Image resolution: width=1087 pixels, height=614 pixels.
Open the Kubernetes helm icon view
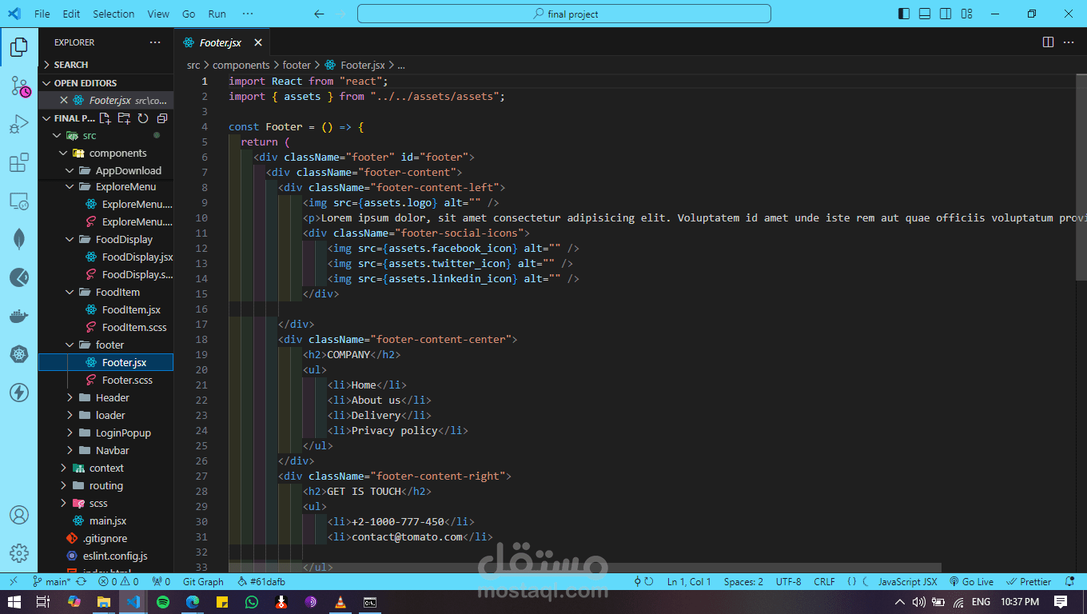pyautogui.click(x=18, y=354)
